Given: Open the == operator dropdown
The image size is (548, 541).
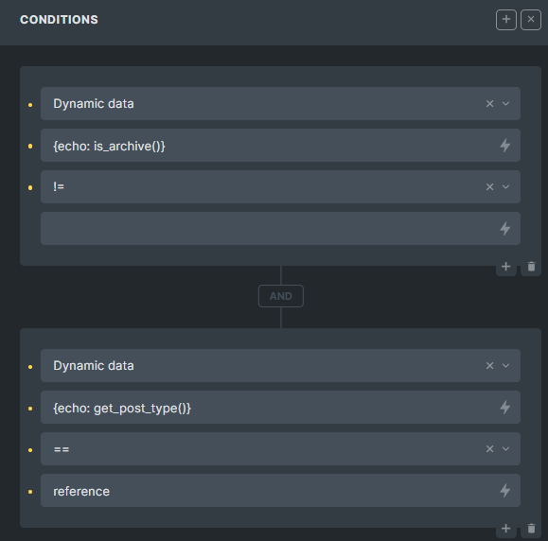Looking at the screenshot, I should [505, 449].
